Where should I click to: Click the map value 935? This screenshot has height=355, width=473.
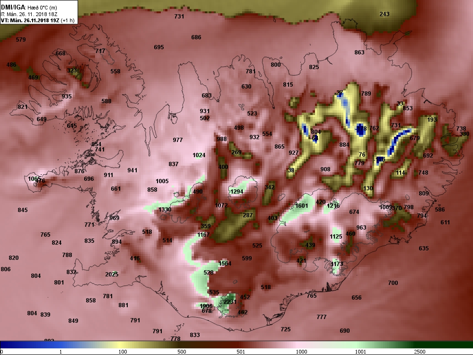[67, 96]
